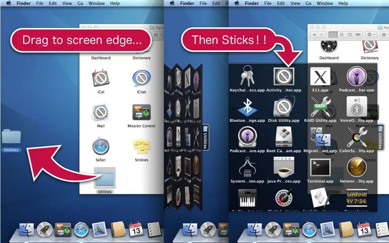Open Migration Assistant app icon
Viewport: 389px width, 243px height.
coord(320,137)
